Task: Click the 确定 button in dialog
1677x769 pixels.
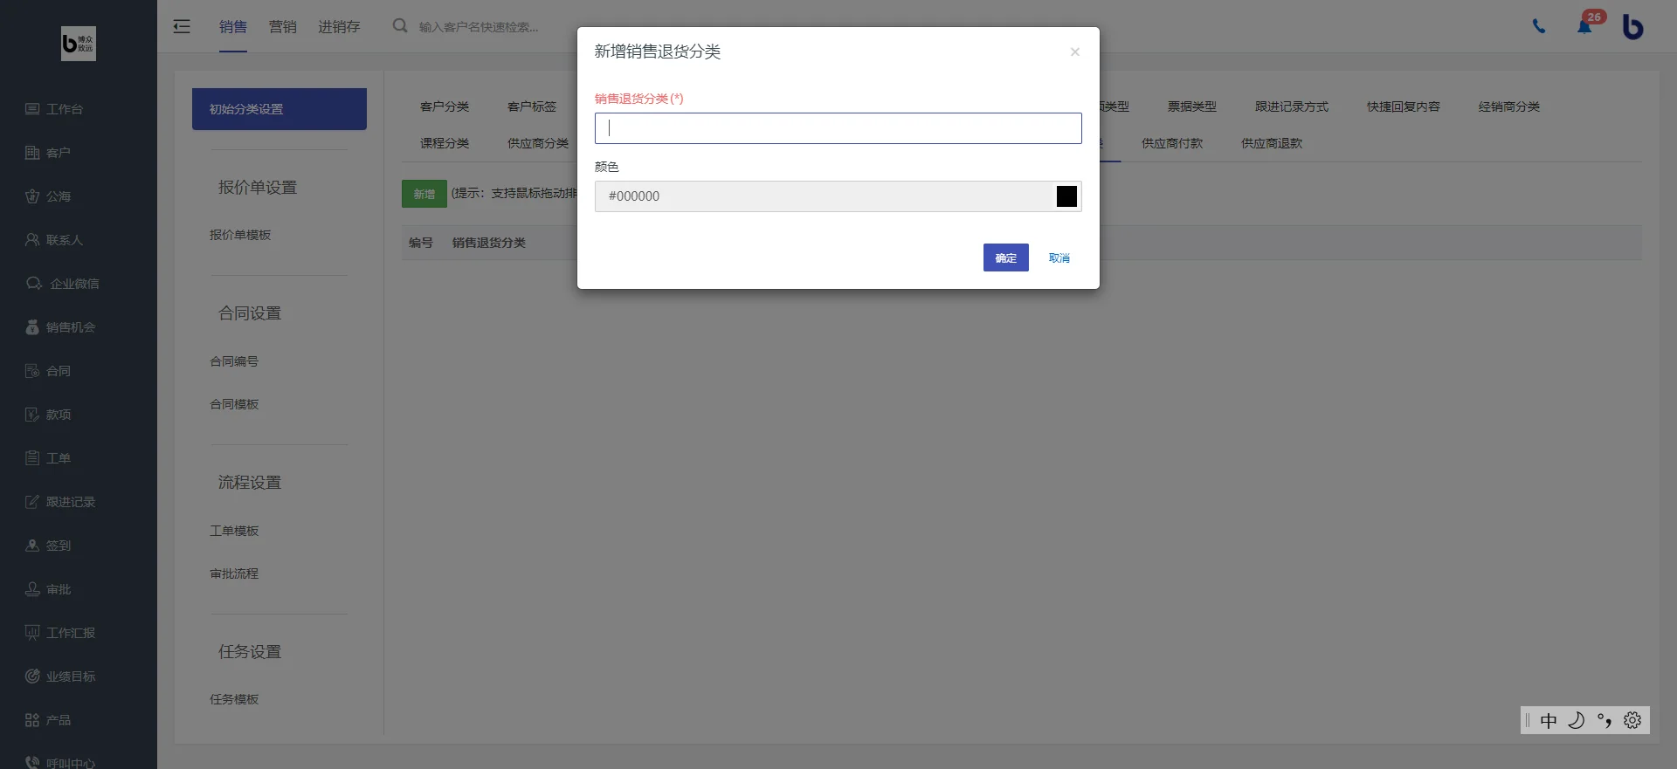Action: coord(1006,257)
